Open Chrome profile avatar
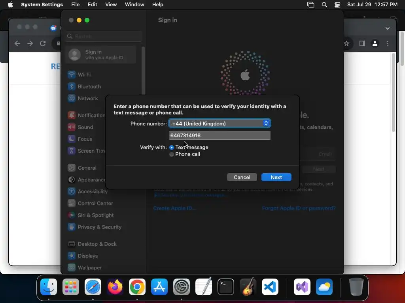 [x=375, y=43]
